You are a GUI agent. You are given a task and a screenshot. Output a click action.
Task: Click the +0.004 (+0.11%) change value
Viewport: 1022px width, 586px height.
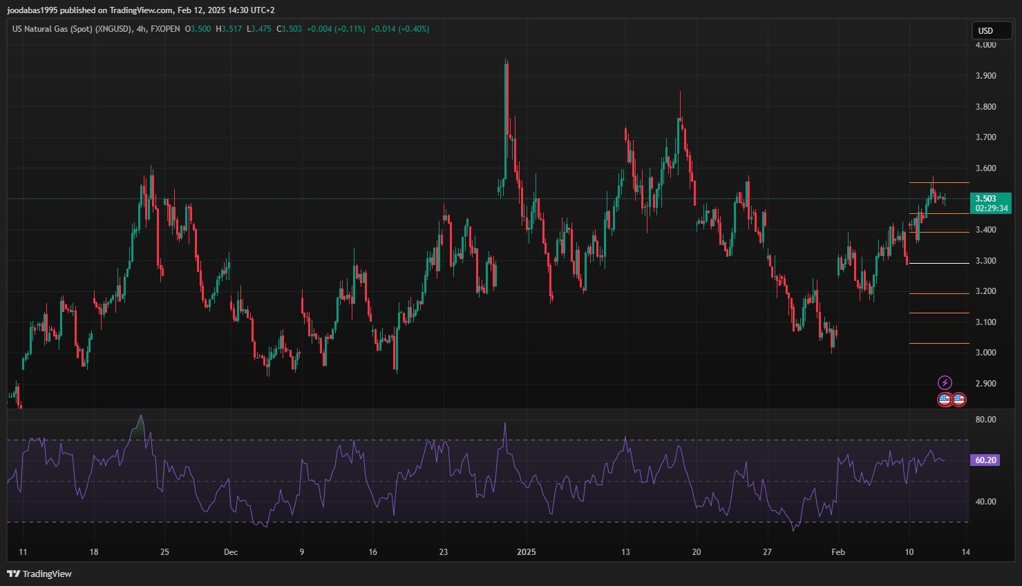pos(336,29)
